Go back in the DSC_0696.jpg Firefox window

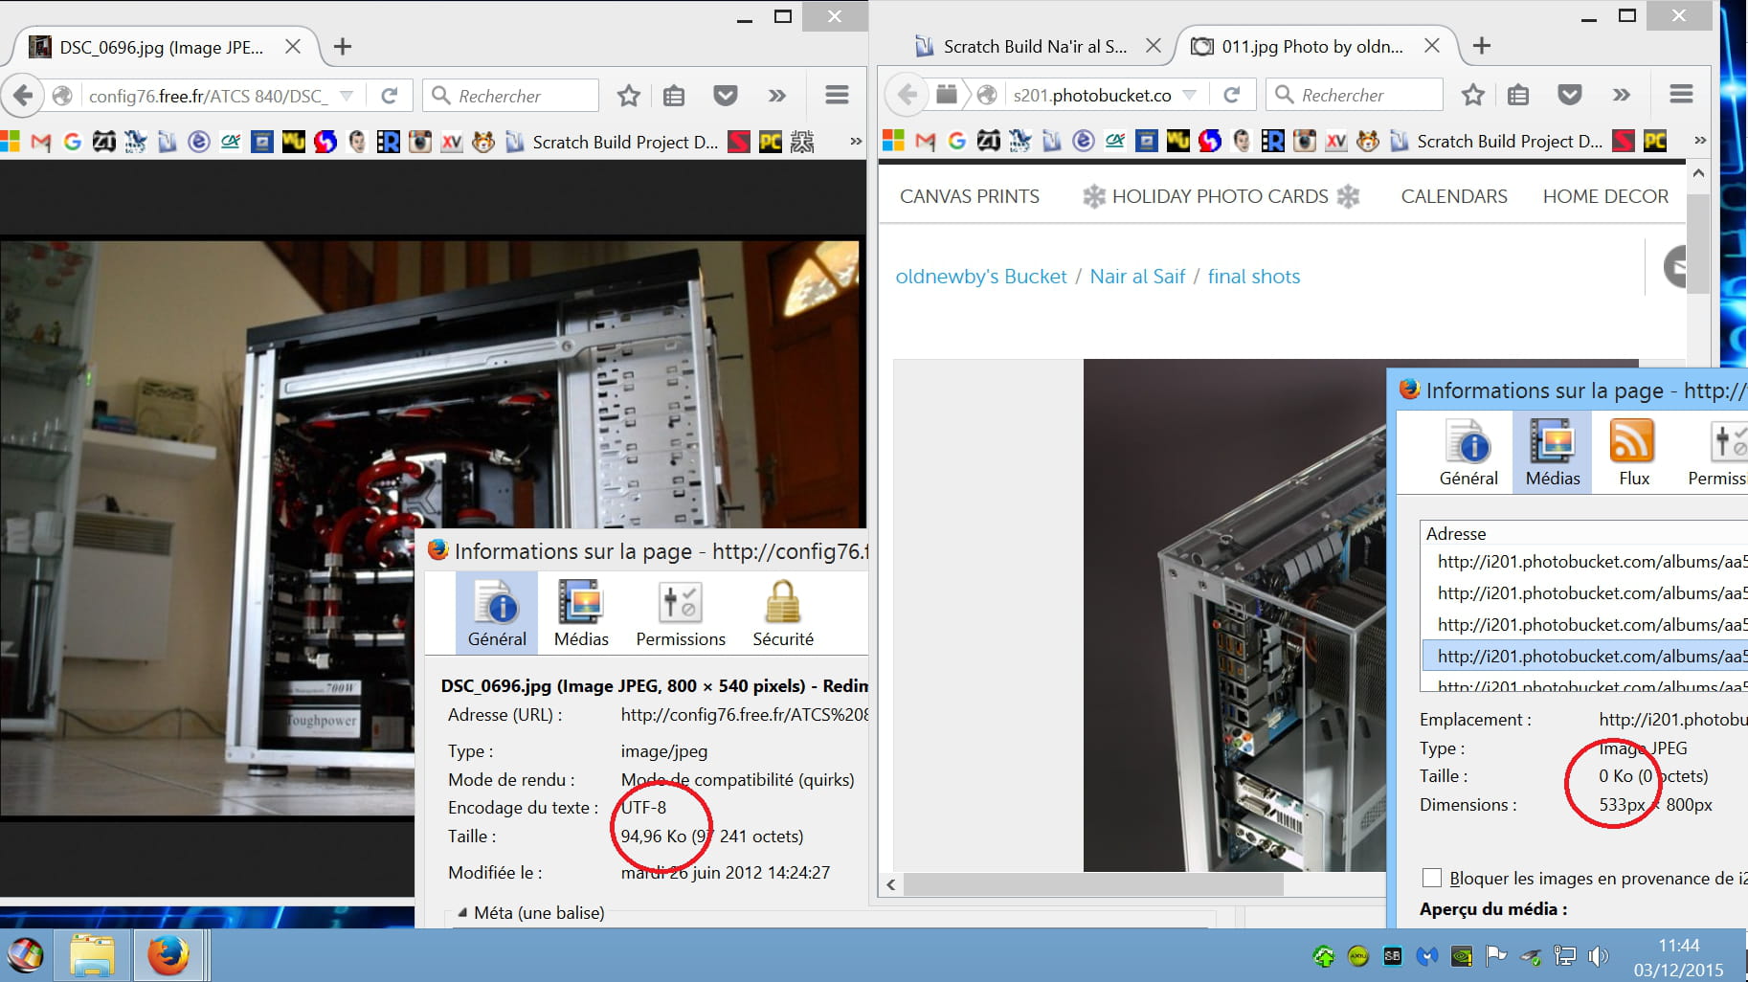tap(23, 96)
